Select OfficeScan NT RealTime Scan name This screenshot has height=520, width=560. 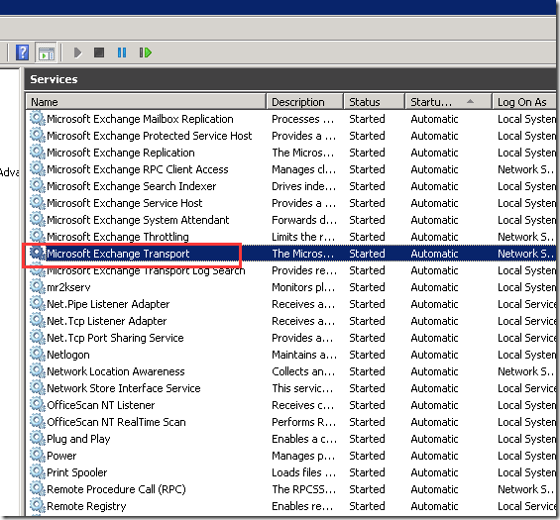[116, 422]
